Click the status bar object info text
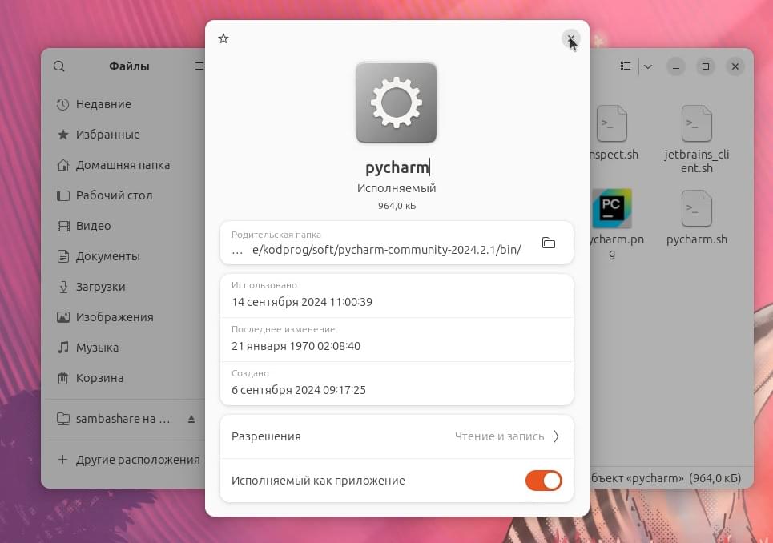This screenshot has width=773, height=543. [x=665, y=478]
